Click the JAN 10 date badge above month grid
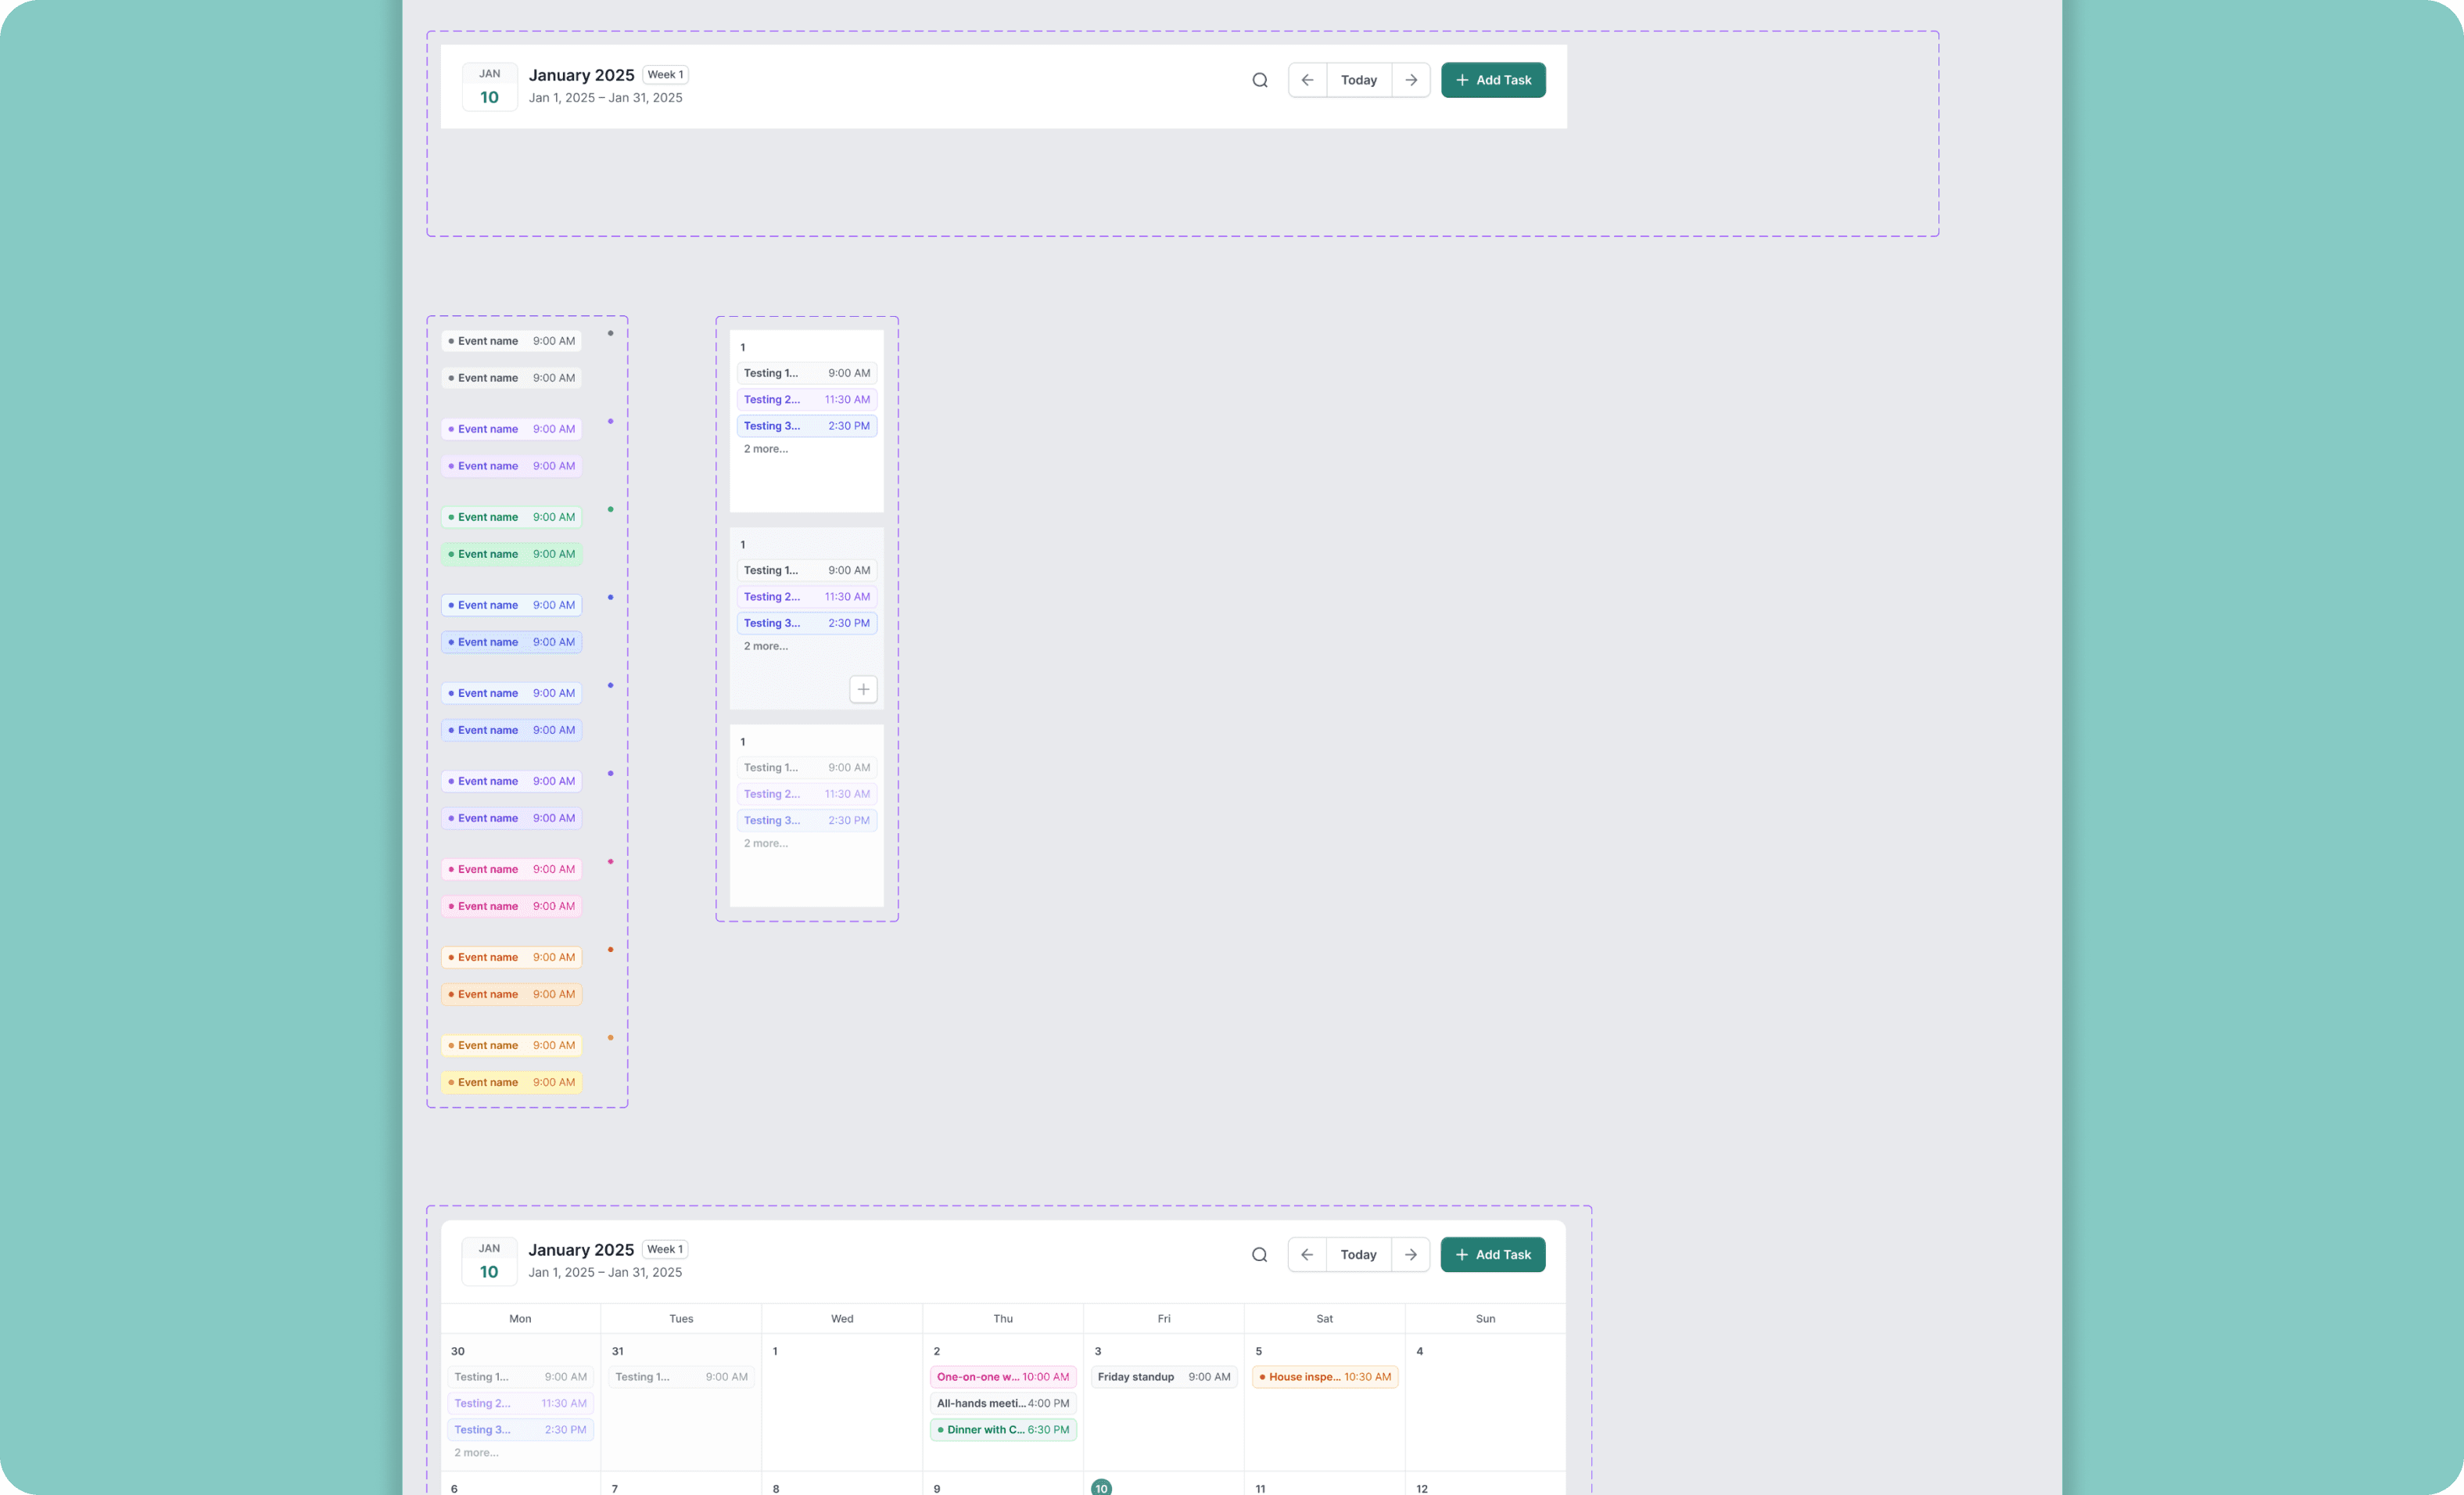Screen dimensions: 2464x1495 [x=489, y=1261]
